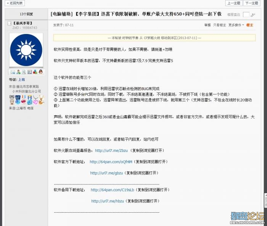Click the thread title text 迅雷下载限制破解
Image resolution: width=267 pixels, height=226 pixels.
coord(119,14)
